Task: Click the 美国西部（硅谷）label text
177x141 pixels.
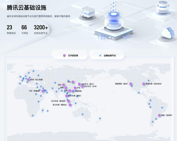Action: [121, 84]
